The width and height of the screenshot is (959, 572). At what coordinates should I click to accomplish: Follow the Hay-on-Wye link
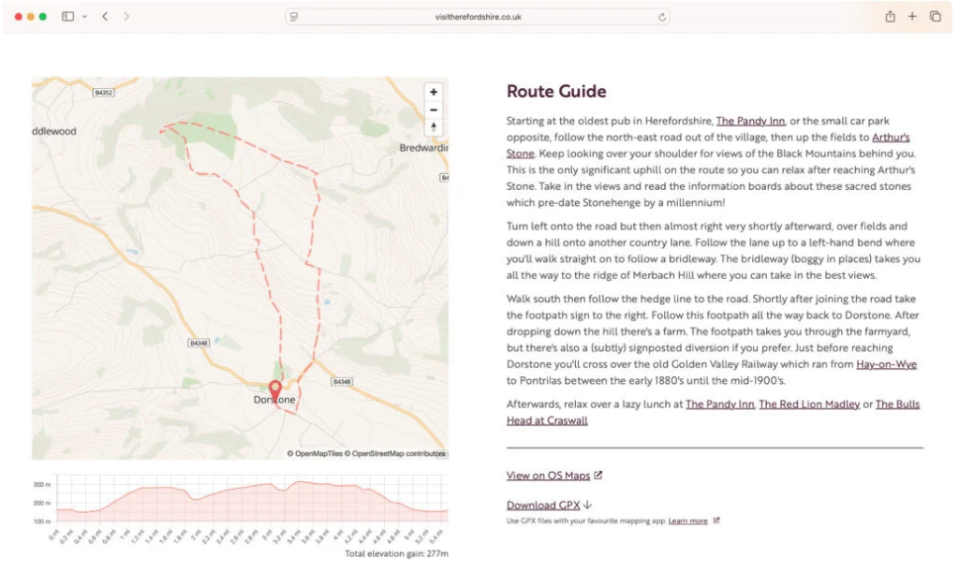point(886,364)
